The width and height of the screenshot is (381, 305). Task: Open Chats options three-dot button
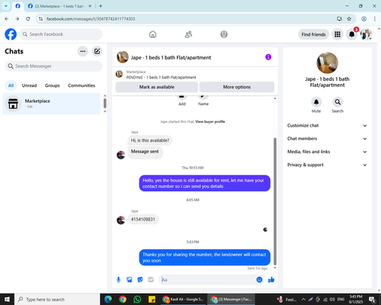83,51
